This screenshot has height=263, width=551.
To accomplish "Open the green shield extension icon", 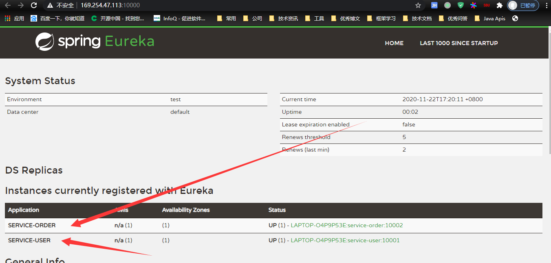I will [461, 5].
